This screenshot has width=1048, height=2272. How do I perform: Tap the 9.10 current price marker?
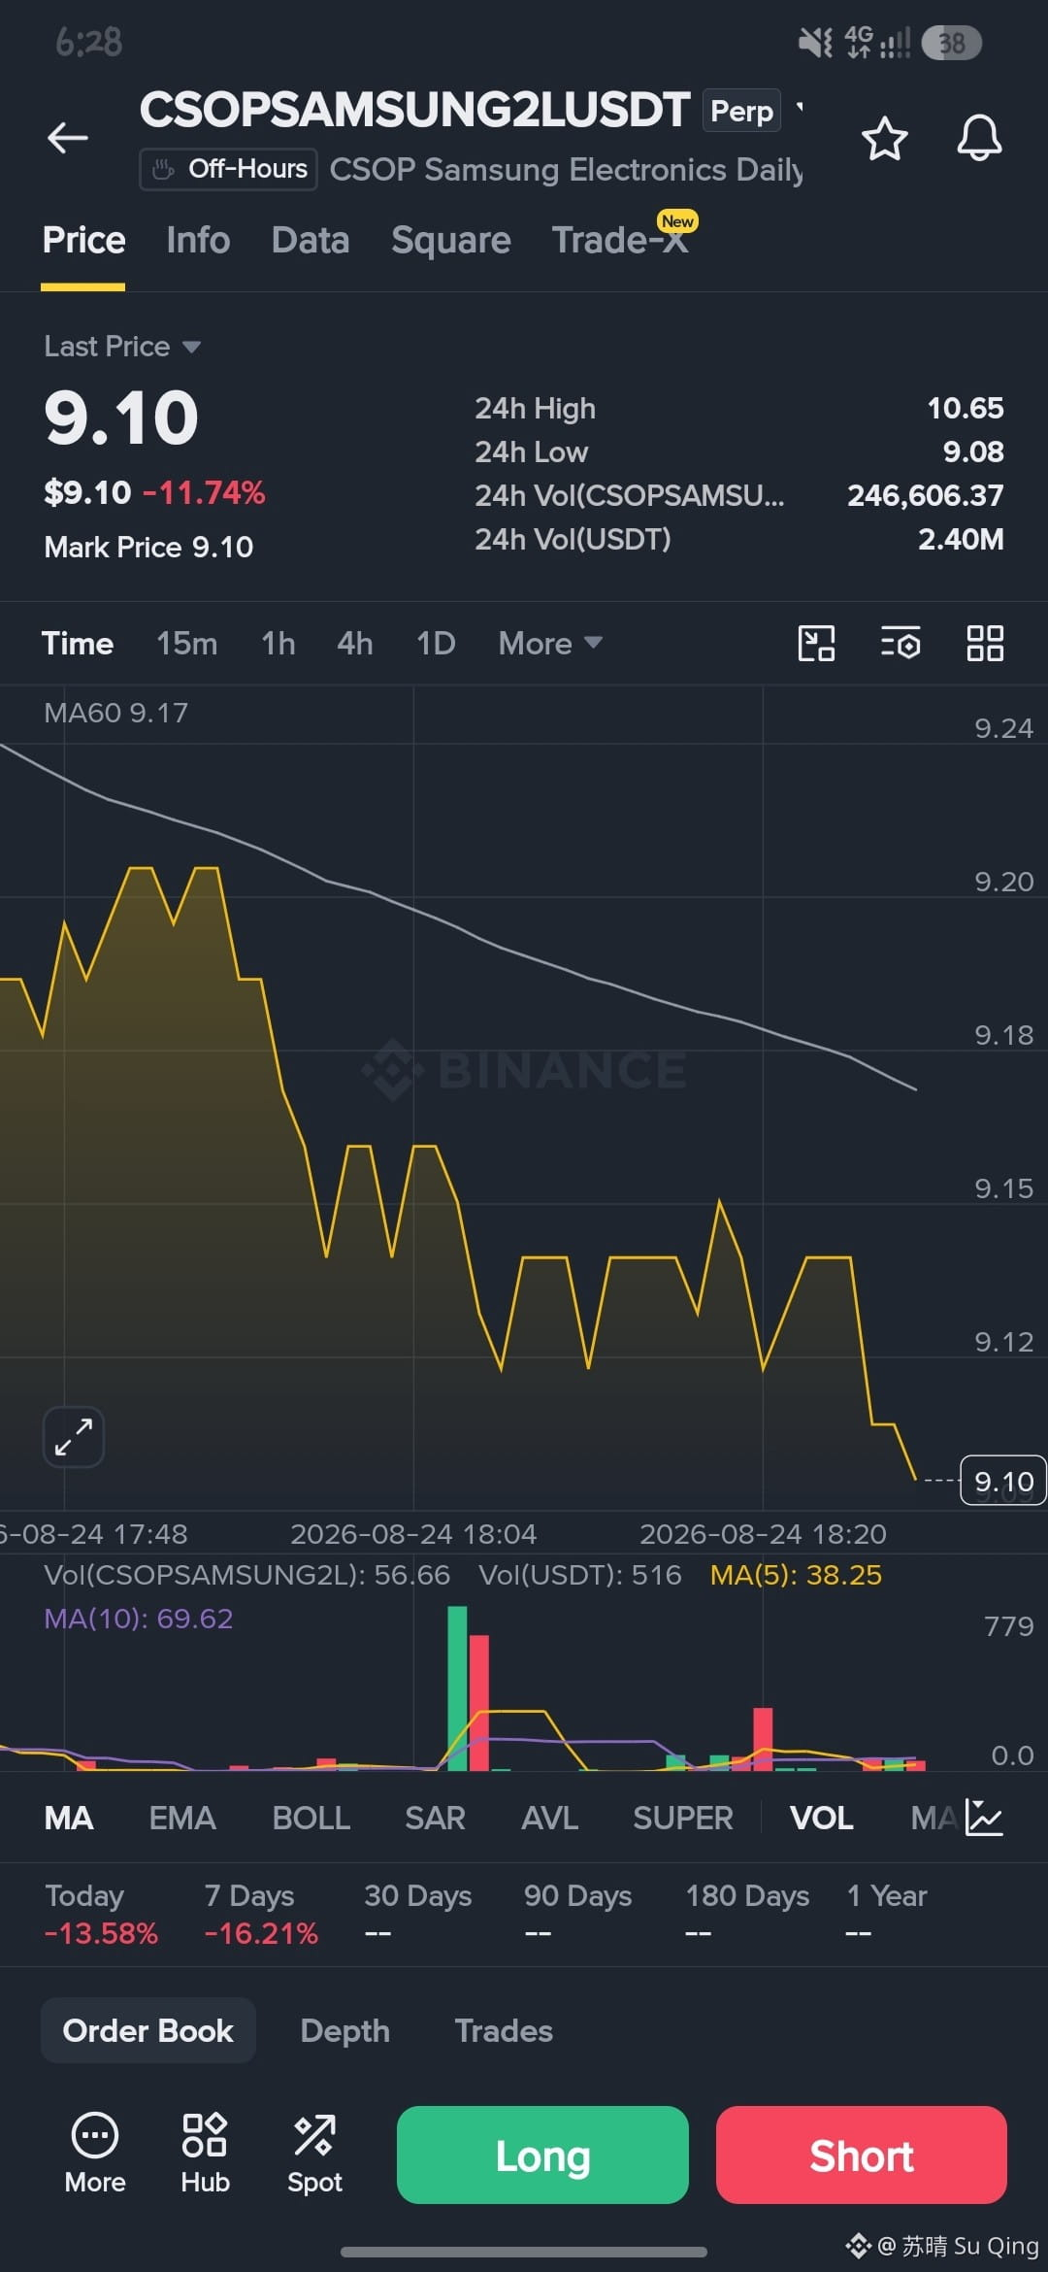1003,1481
